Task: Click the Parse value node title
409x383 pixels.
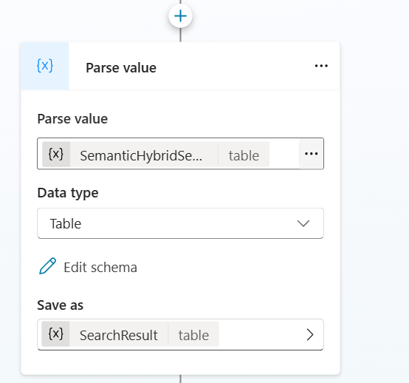Action: pyautogui.click(x=121, y=68)
